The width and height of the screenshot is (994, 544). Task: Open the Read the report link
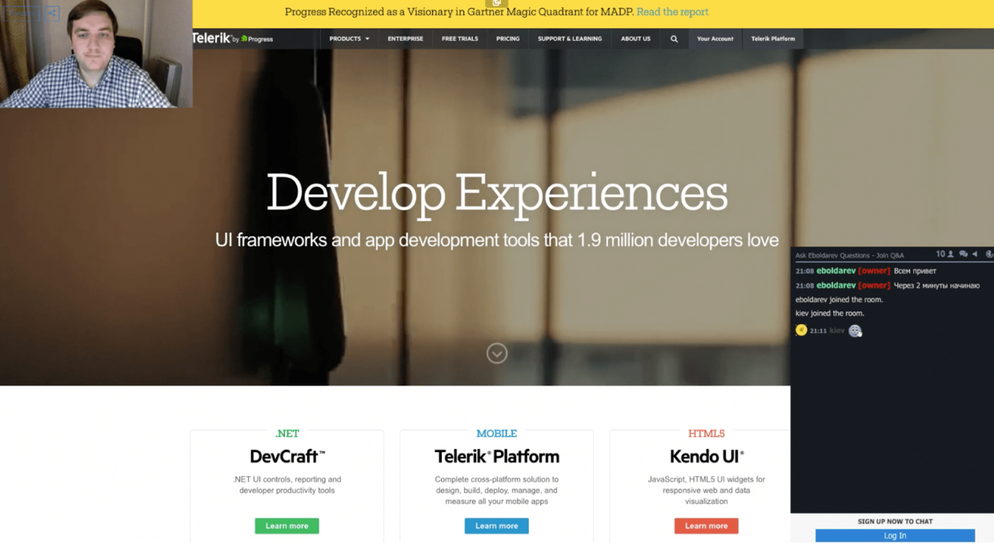pos(672,12)
